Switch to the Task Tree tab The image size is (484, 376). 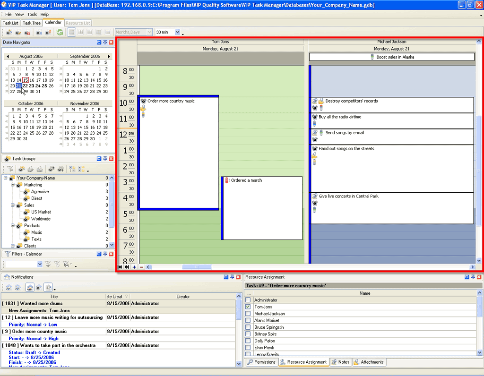(32, 23)
